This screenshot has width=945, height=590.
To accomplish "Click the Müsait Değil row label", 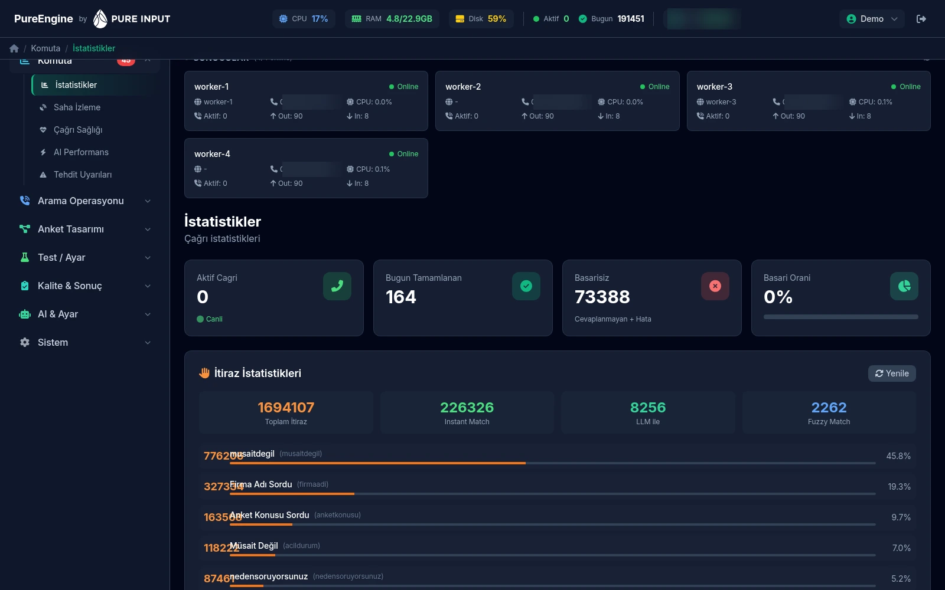I will click(254, 546).
